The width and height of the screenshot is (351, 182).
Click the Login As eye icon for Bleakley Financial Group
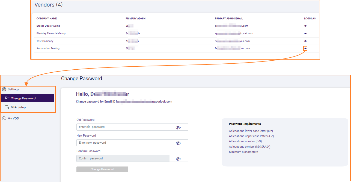pos(305,33)
